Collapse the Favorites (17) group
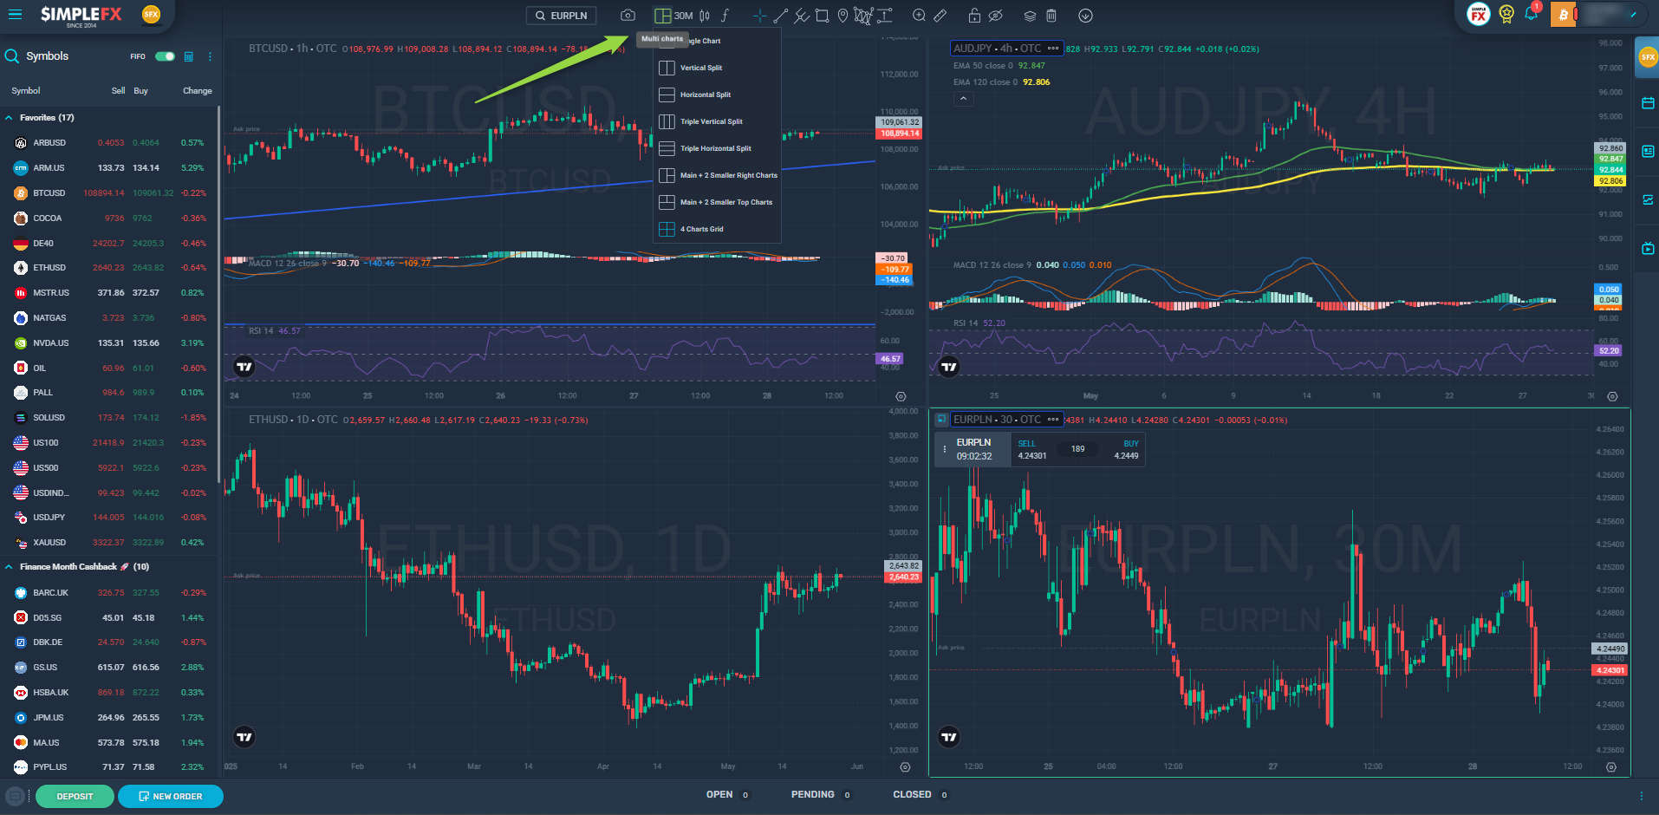This screenshot has height=815, width=1659. (9, 118)
